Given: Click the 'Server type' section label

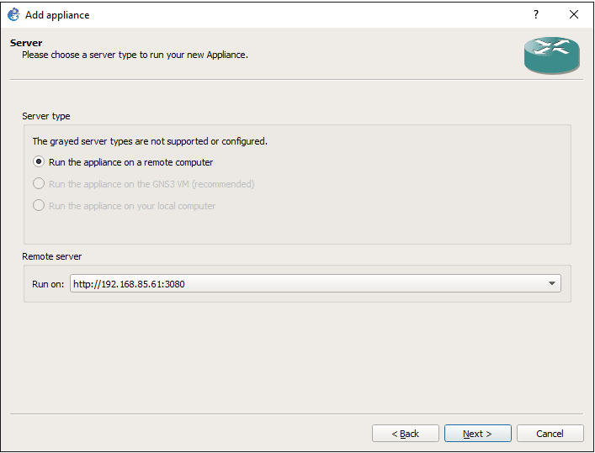Looking at the screenshot, I should tap(46, 116).
